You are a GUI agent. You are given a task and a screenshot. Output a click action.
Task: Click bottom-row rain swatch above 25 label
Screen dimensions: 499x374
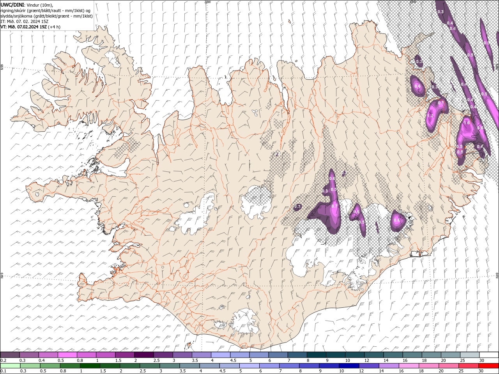click(x=469, y=366)
